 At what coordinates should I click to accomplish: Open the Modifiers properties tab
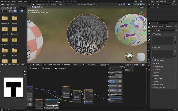pyautogui.click(x=149, y=50)
